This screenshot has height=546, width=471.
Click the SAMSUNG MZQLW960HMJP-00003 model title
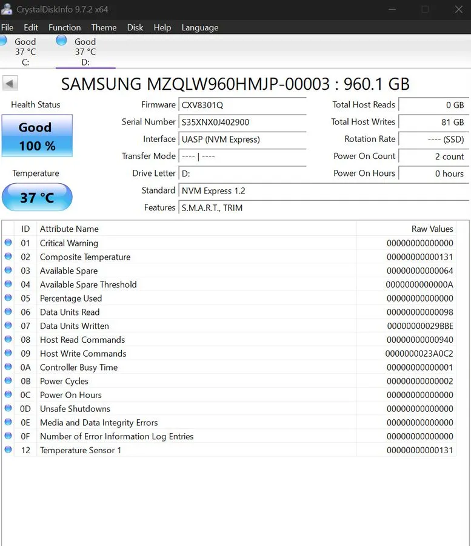[x=235, y=84]
